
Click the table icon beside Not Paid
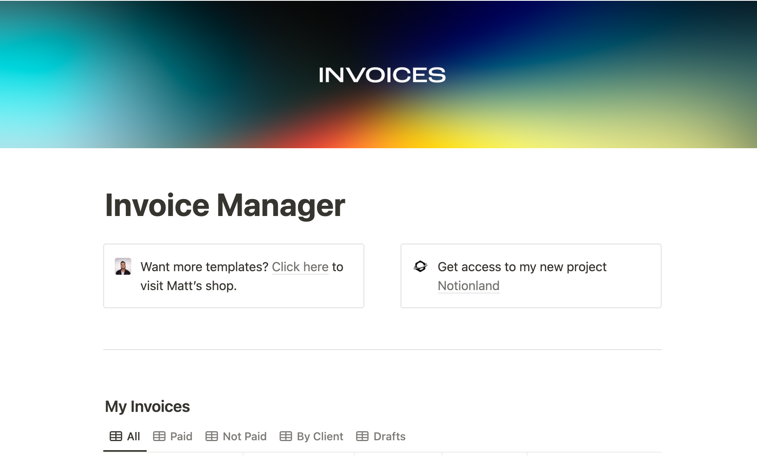[x=211, y=436]
